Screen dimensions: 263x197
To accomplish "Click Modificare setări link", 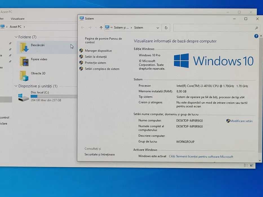I will coord(241,121).
